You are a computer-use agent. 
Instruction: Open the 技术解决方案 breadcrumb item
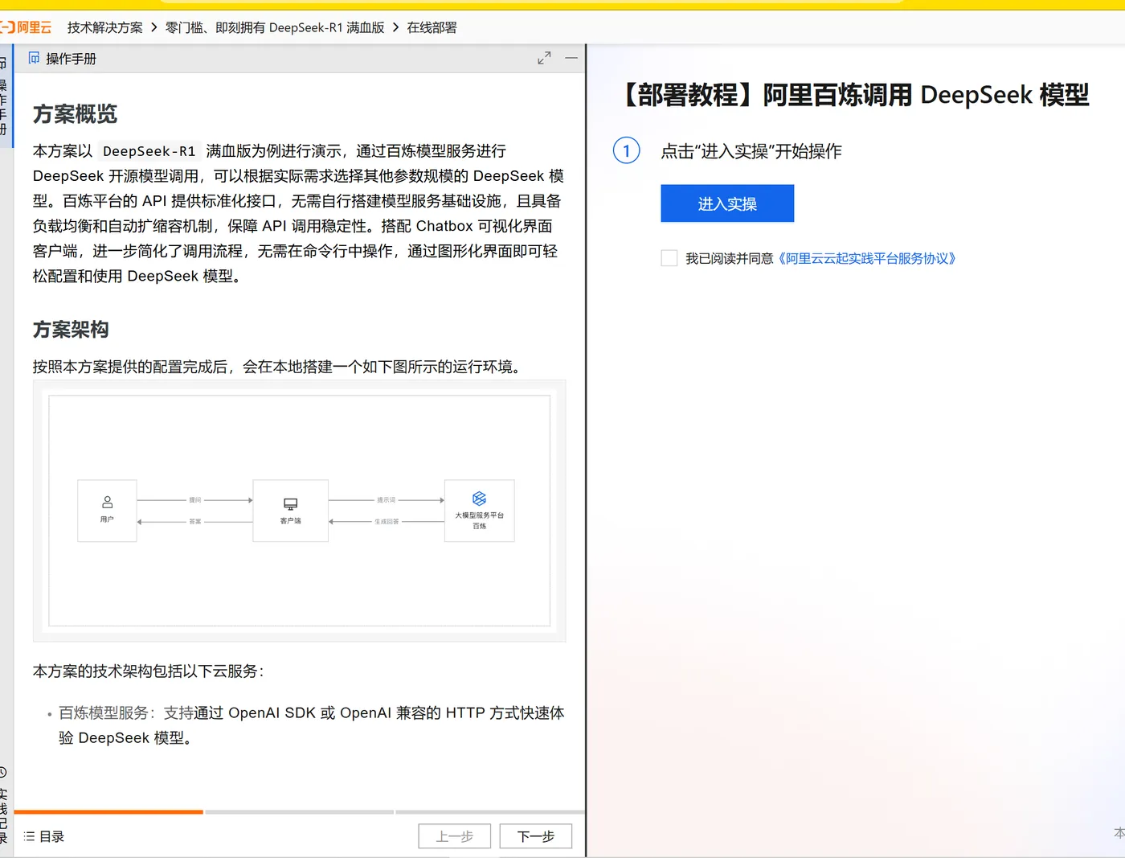[x=104, y=27]
